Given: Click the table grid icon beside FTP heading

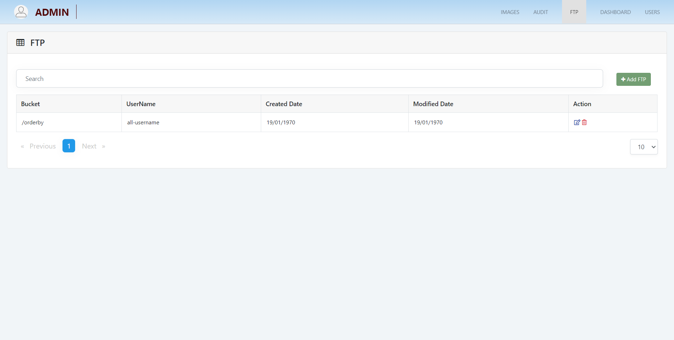Looking at the screenshot, I should click(20, 43).
